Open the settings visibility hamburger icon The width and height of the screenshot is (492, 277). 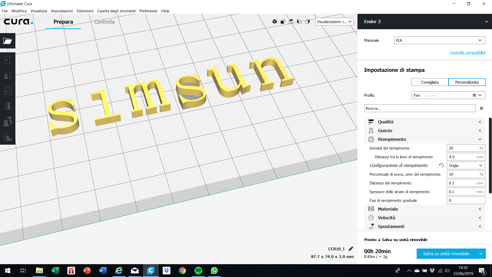(481, 108)
